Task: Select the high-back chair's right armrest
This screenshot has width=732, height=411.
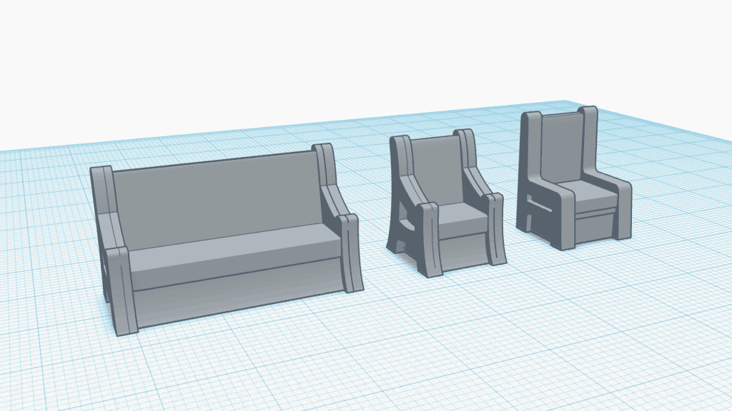Action: coord(622,210)
